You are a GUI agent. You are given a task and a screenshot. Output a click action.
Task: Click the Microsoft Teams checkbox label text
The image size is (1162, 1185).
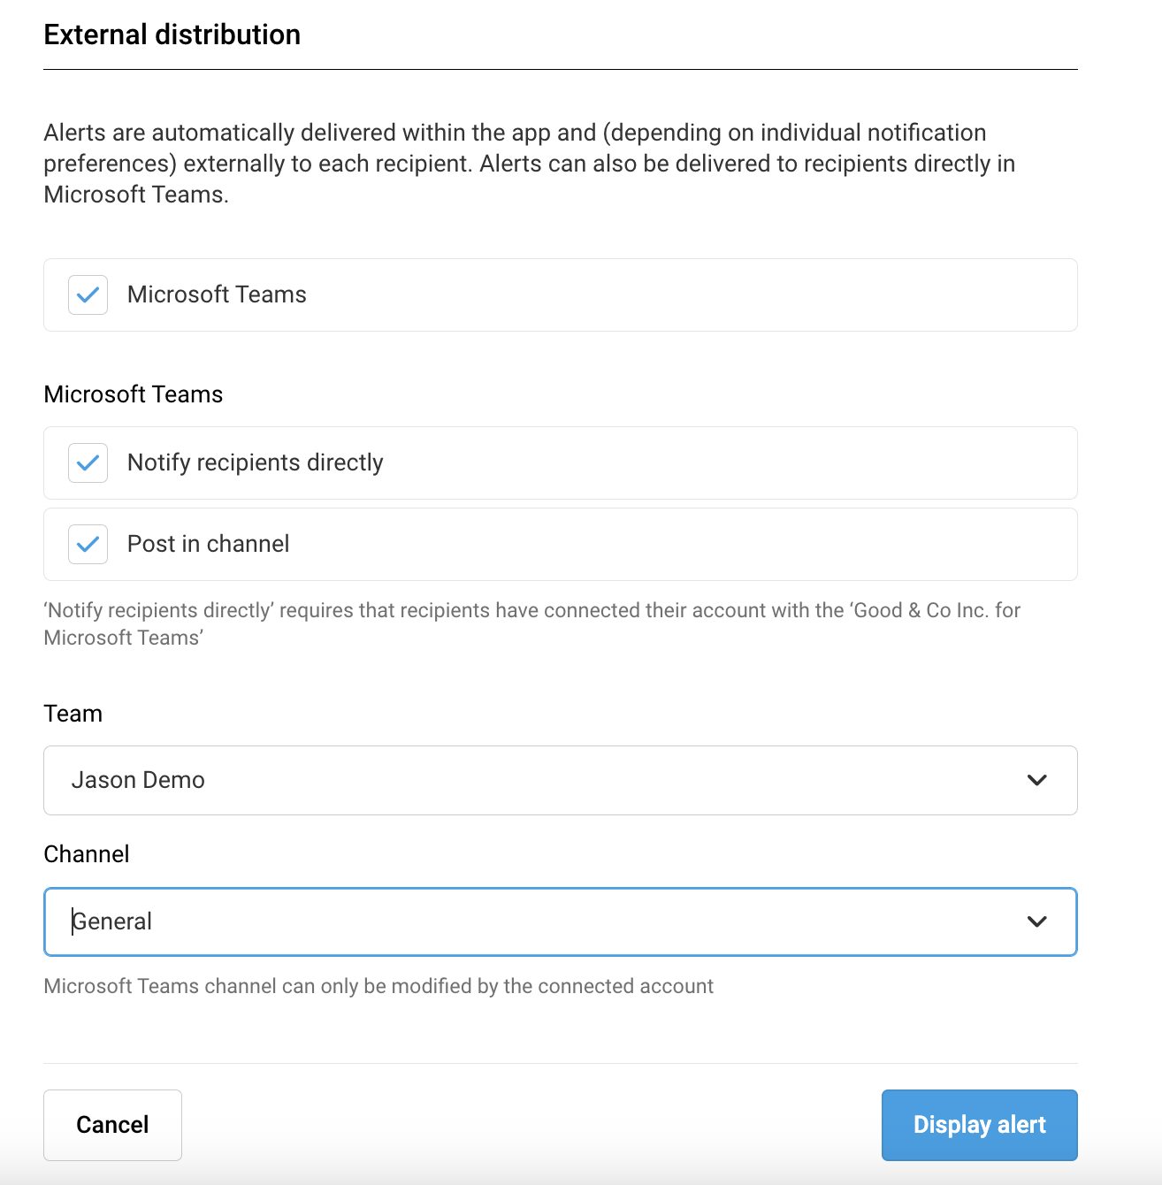[x=217, y=294]
